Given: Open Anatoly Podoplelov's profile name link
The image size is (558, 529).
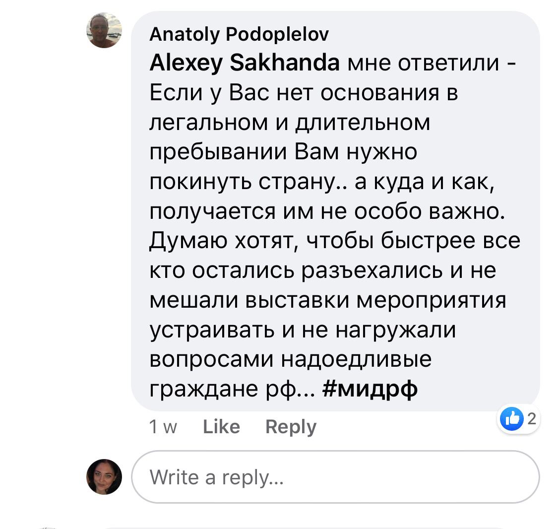Looking at the screenshot, I should pos(239,34).
